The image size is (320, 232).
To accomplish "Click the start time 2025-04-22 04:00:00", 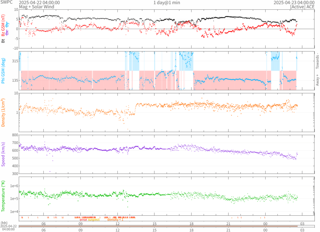I will [x=39, y=3].
